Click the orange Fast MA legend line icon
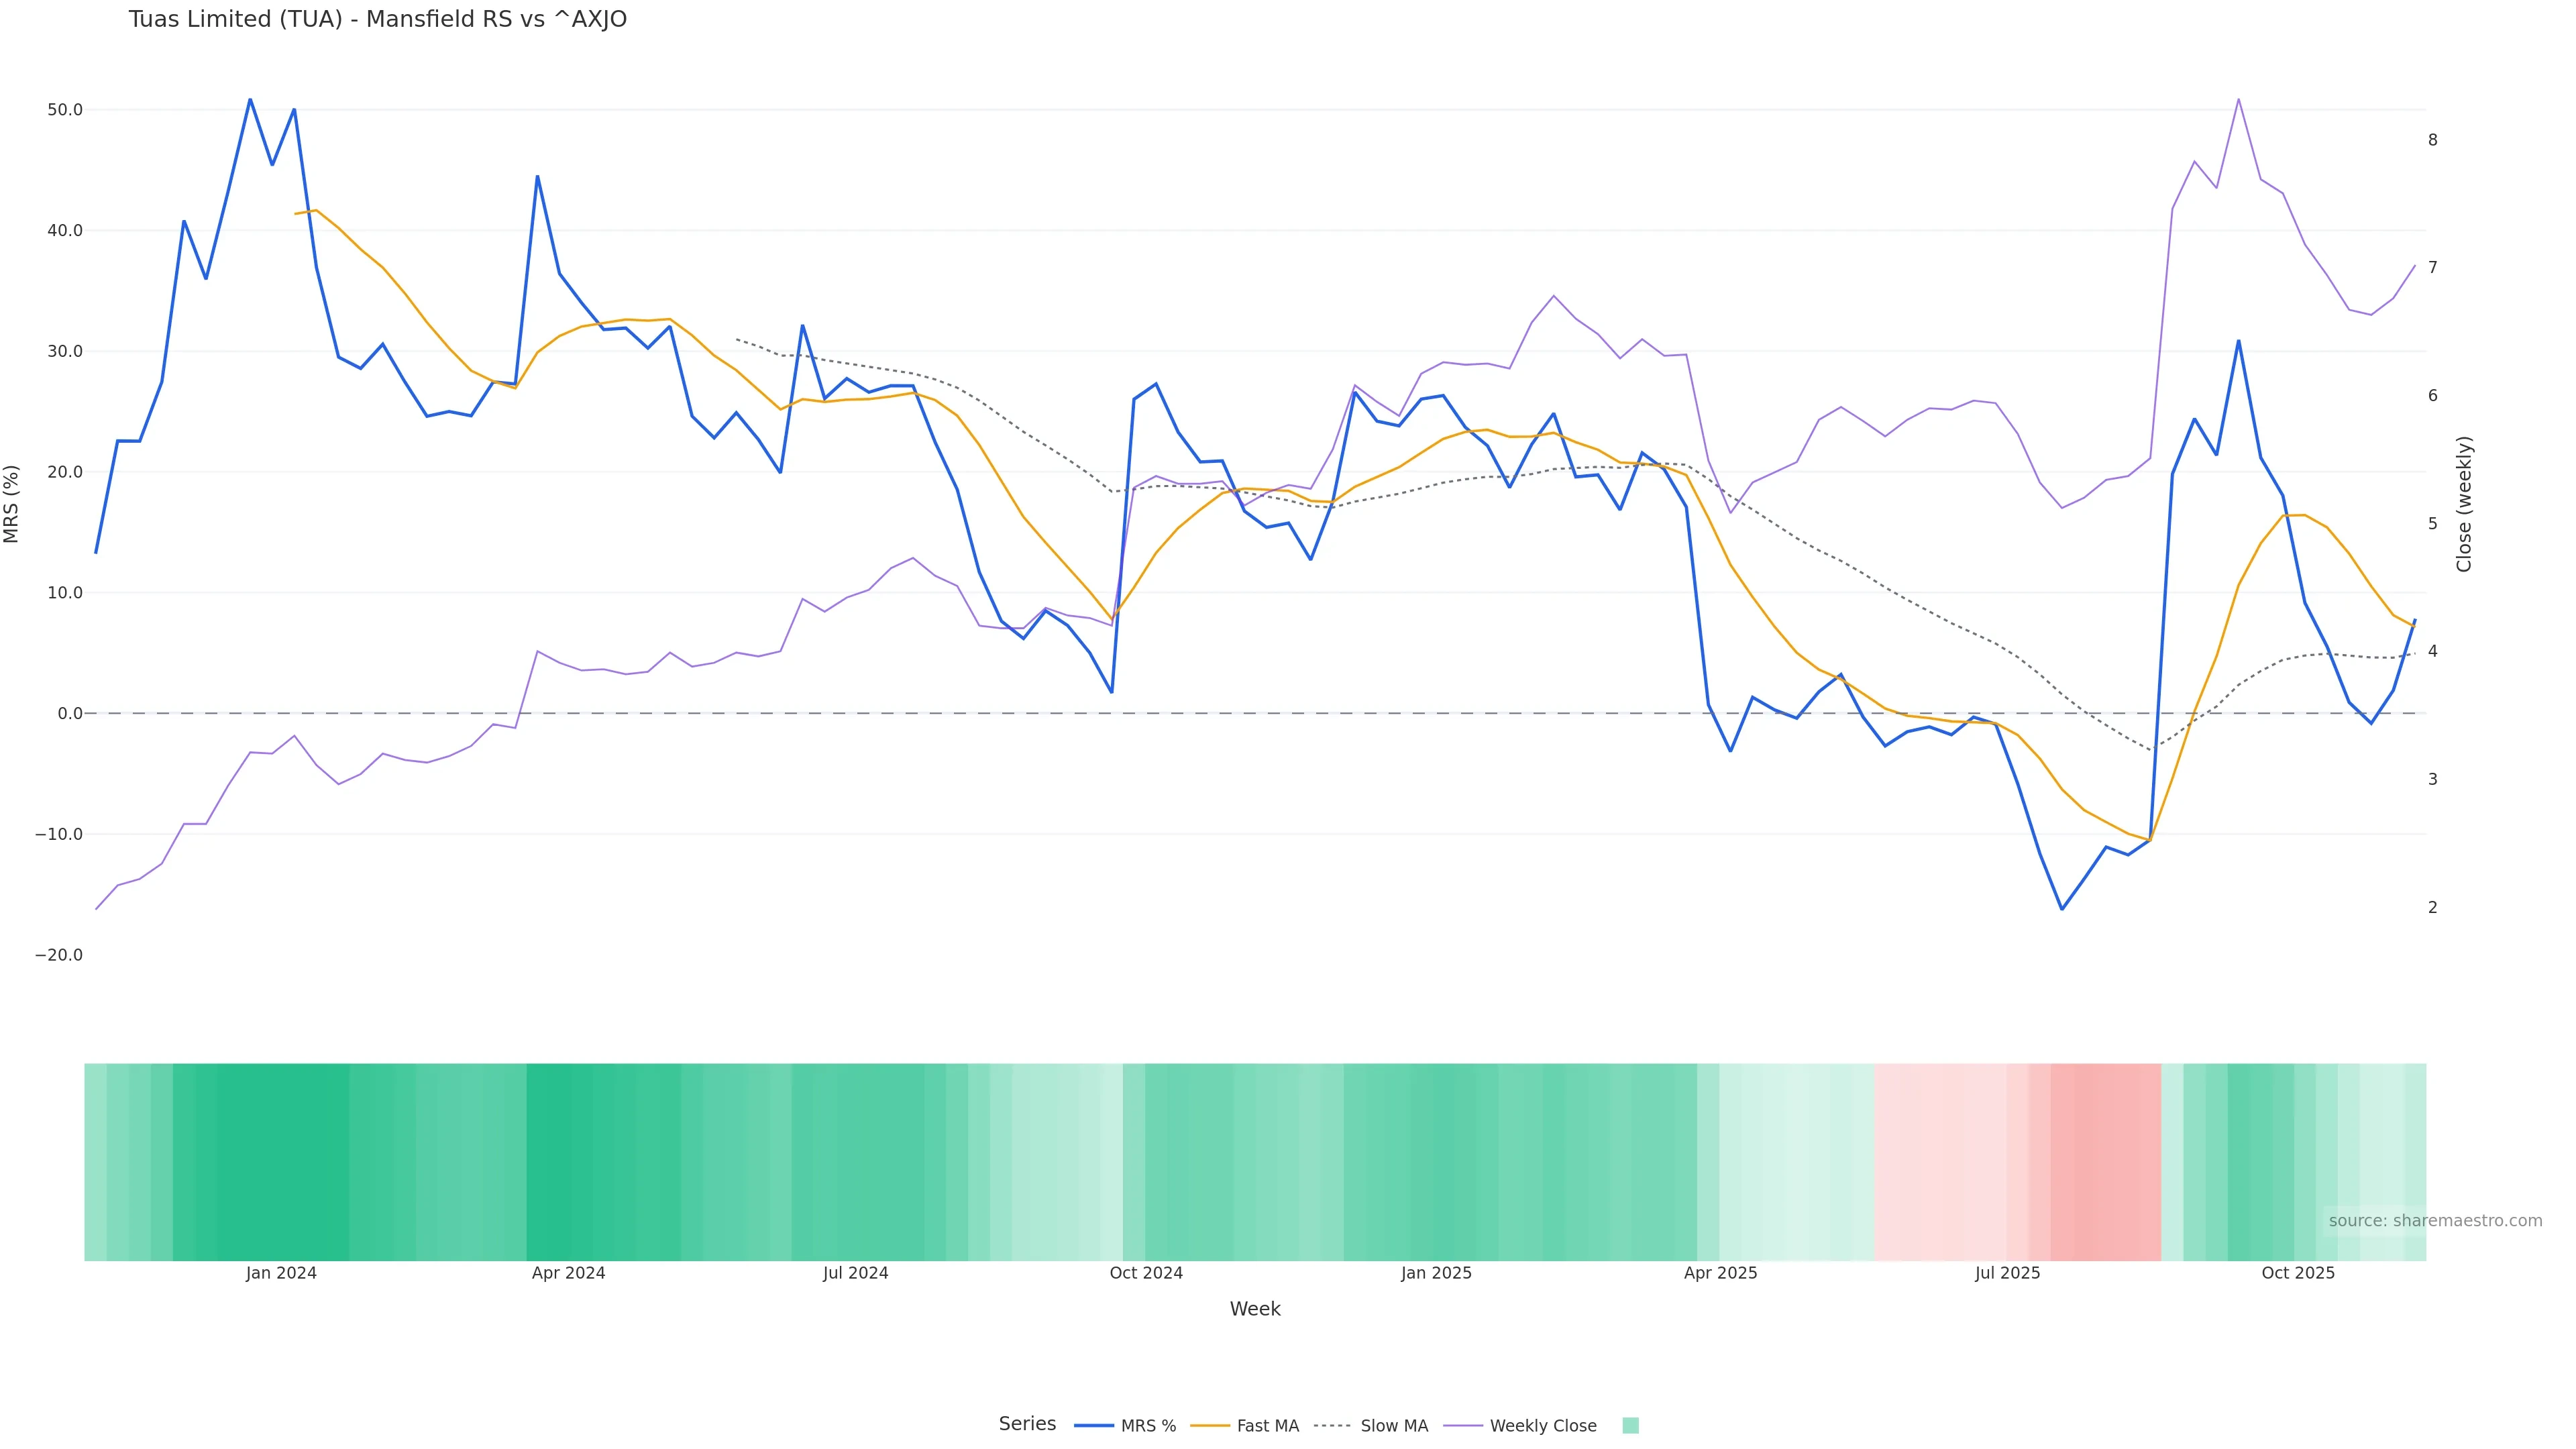The image size is (2576, 1449). (x=1210, y=1426)
